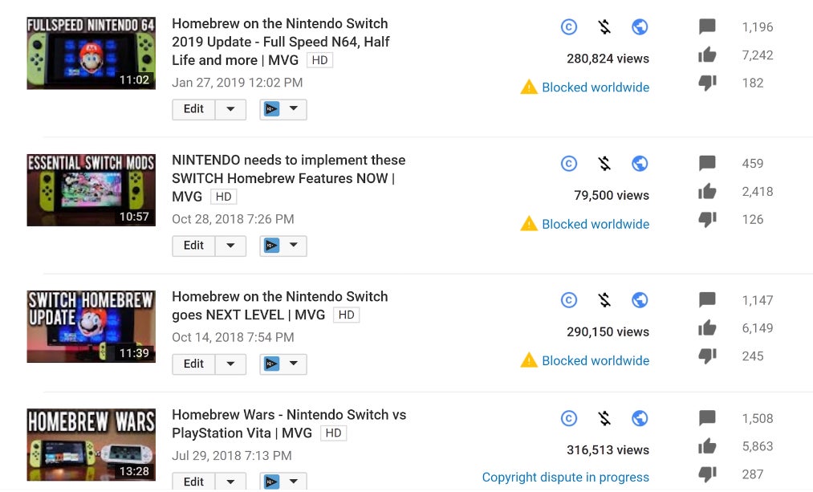This screenshot has height=492, width=813.
Task: Click thumbs up icon with 2,418 likes
Action: [x=707, y=192]
